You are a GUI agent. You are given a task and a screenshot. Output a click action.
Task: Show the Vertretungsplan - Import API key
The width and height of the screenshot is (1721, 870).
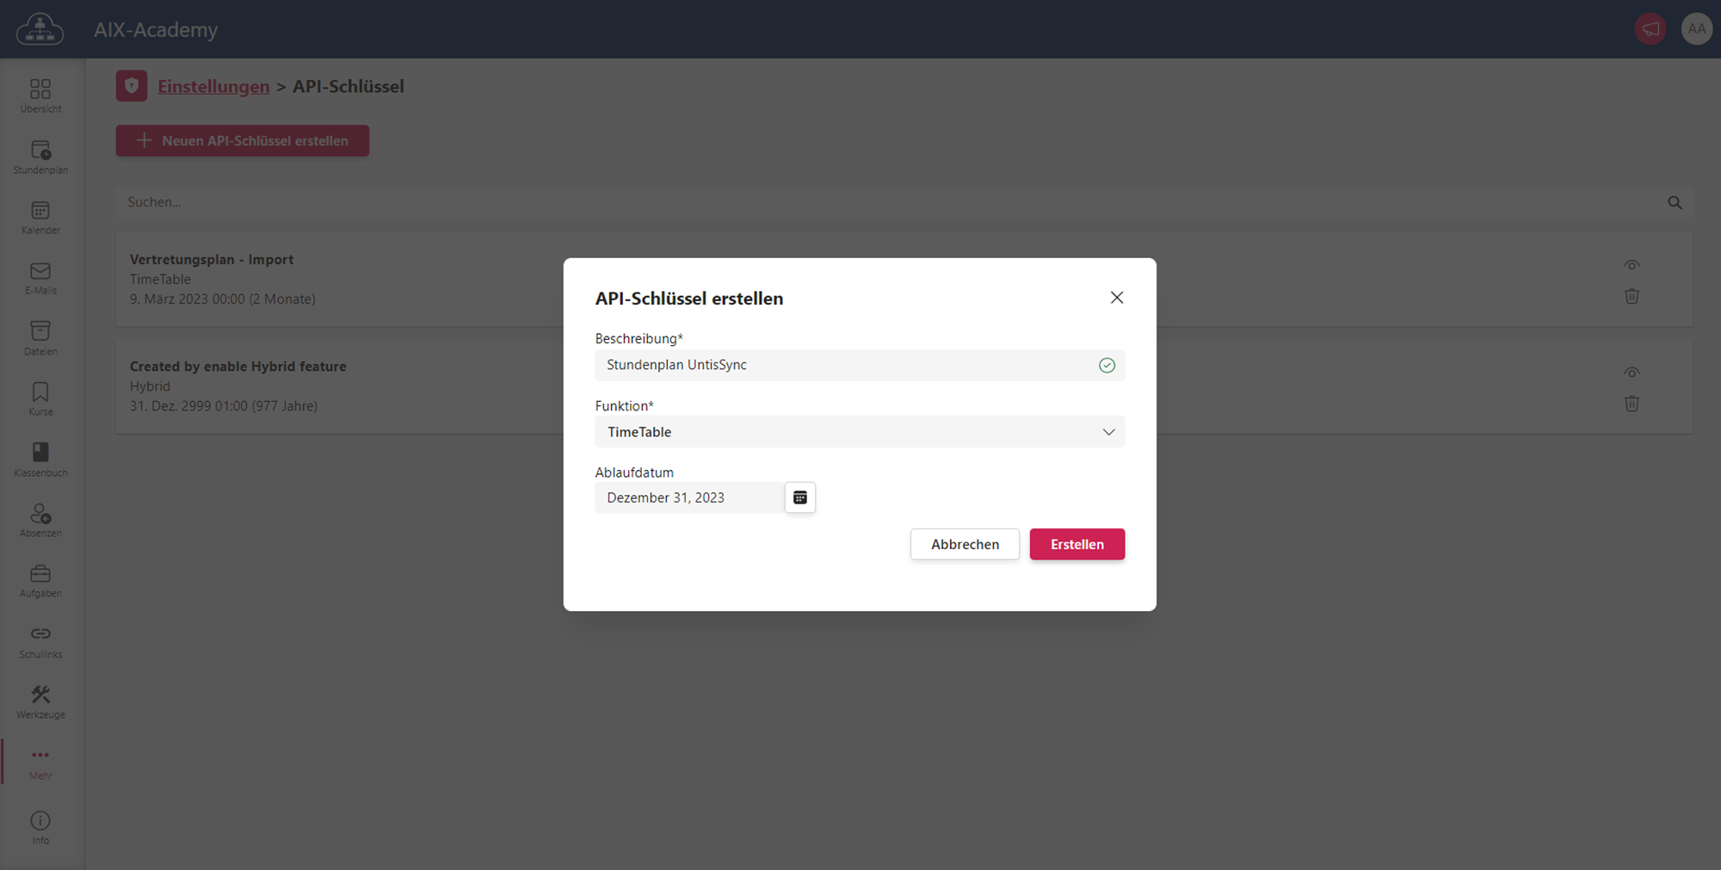click(x=1632, y=265)
